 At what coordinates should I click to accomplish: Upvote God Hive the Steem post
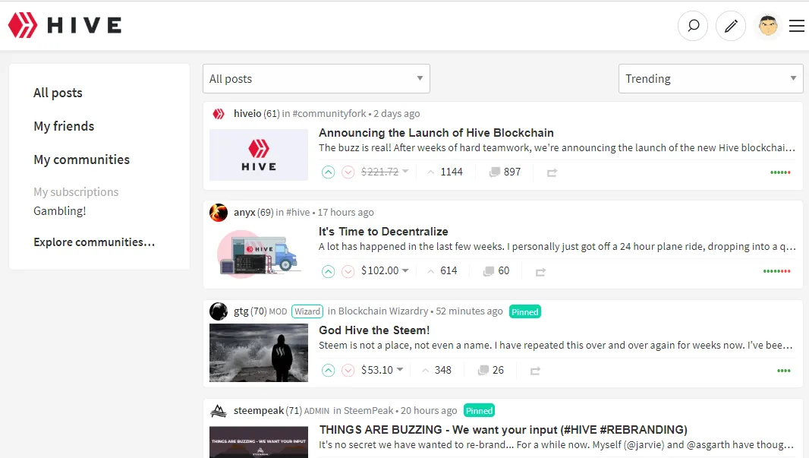click(x=328, y=370)
